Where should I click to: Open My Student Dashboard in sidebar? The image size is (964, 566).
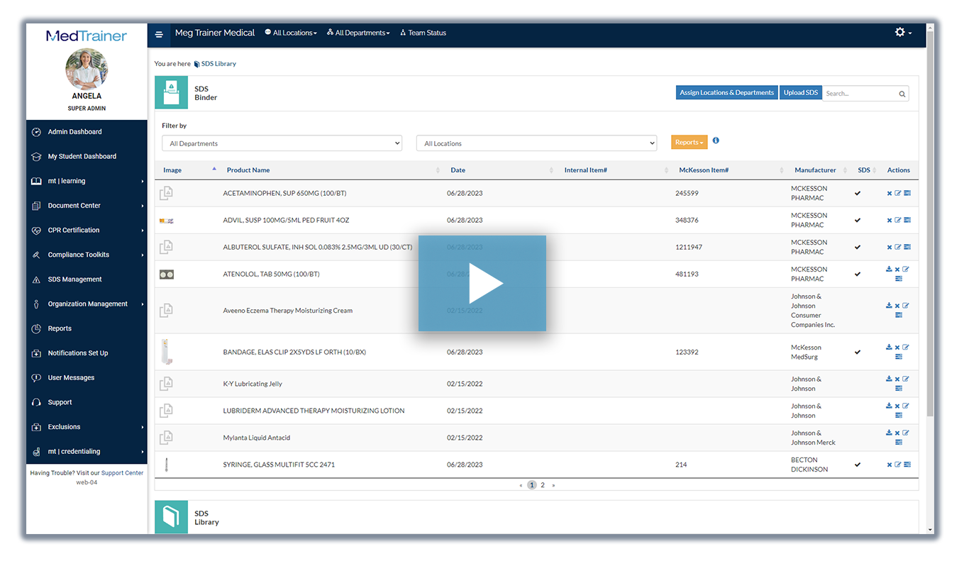pyautogui.click(x=82, y=156)
